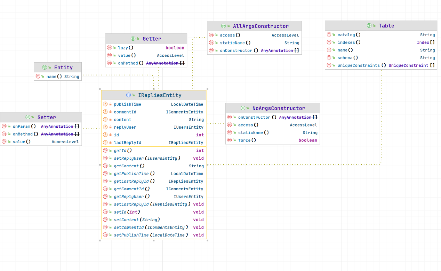
Task: Select value() in the Setter node
Action: (41, 142)
